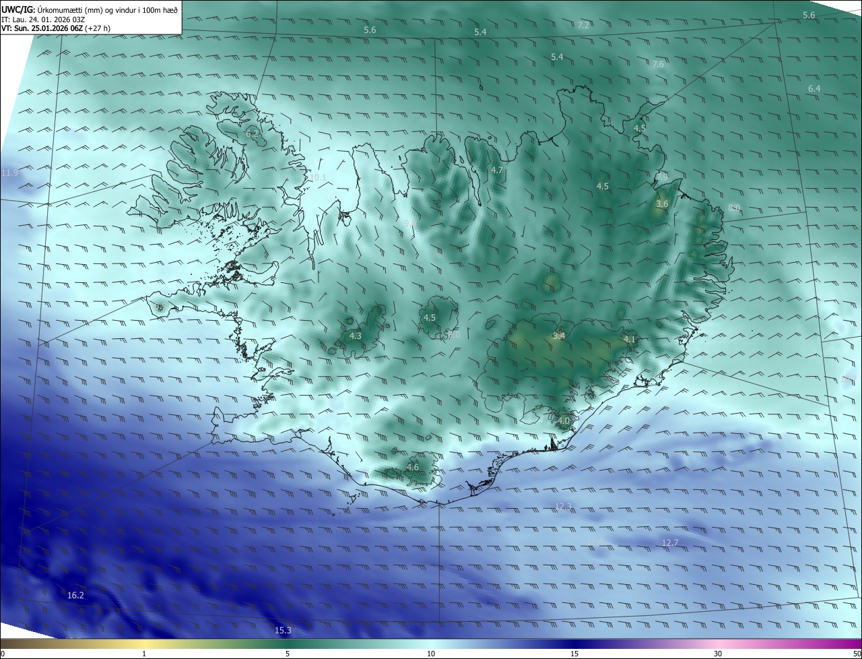Click the 4.6 value label
The height and width of the screenshot is (659, 862).
tap(413, 467)
